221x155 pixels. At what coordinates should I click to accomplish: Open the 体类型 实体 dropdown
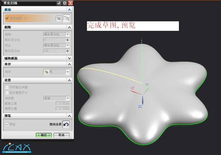57,98
